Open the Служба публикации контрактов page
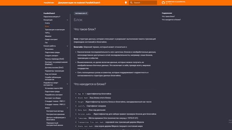232x130 pixels. [x=53, y=78]
